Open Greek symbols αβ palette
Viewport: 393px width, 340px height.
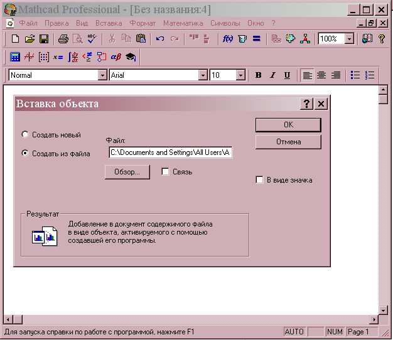point(116,57)
